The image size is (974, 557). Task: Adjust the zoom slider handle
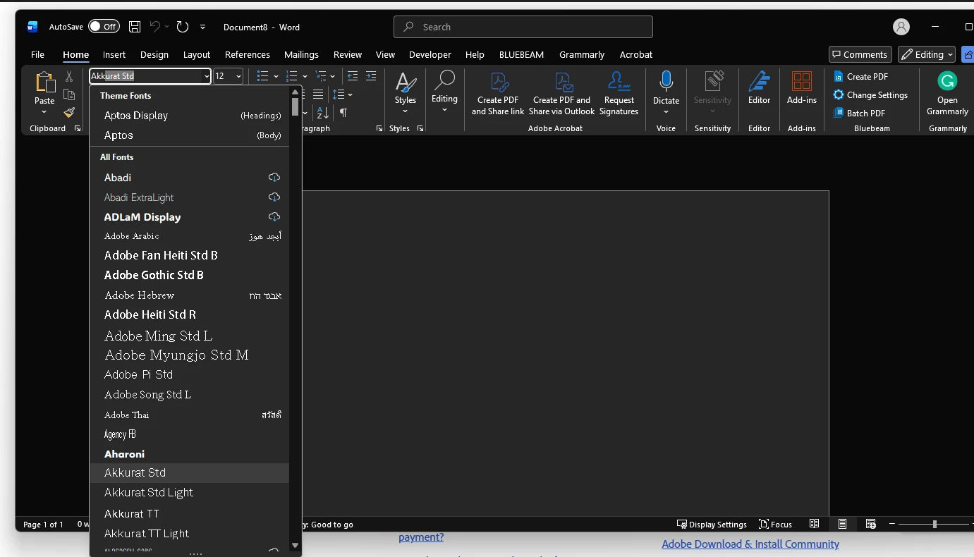tap(935, 524)
